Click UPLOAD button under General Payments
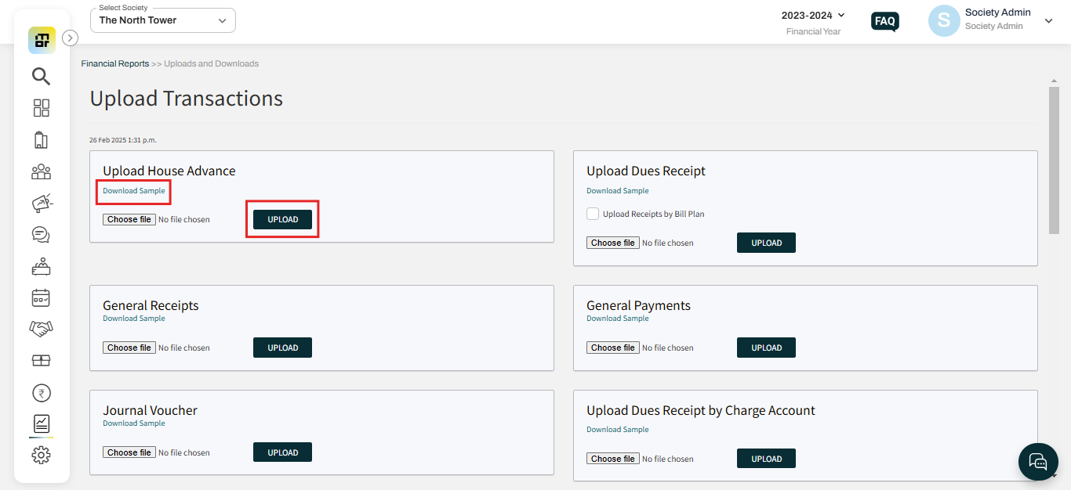 [x=766, y=348]
